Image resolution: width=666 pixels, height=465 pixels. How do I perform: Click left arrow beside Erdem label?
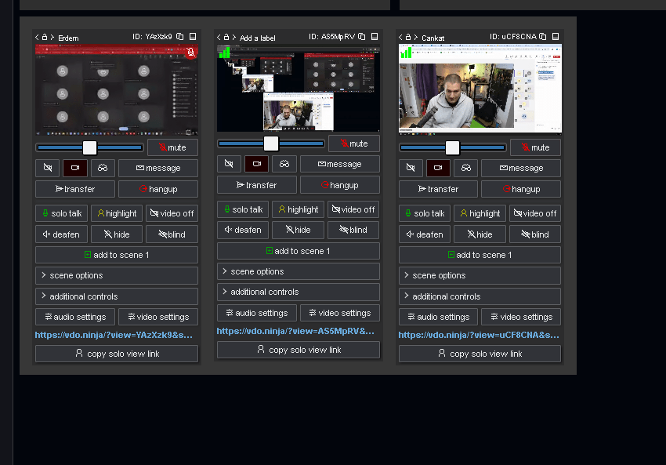click(x=37, y=38)
